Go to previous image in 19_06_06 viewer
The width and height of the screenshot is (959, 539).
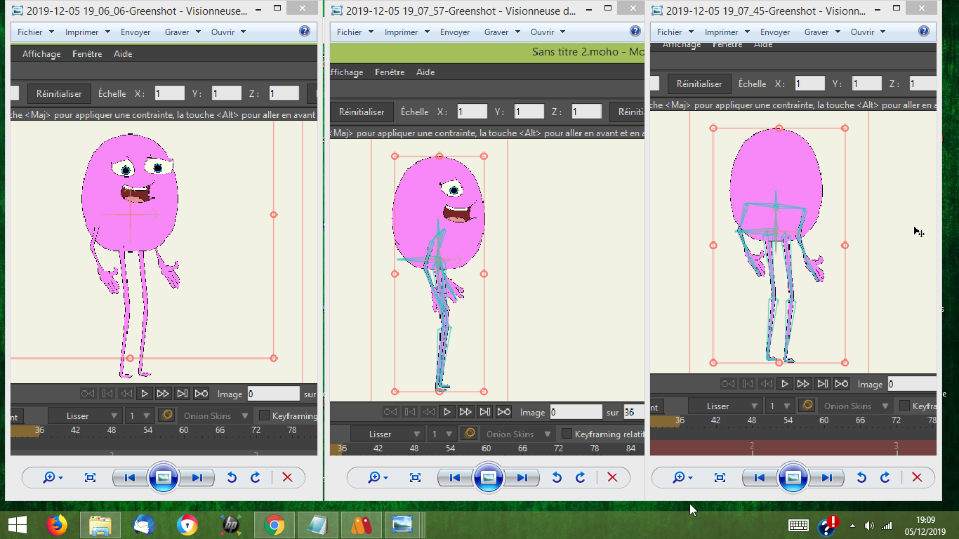(130, 478)
